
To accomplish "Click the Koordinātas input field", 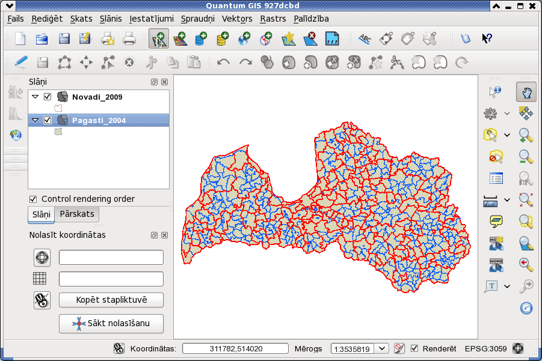I will 235,348.
